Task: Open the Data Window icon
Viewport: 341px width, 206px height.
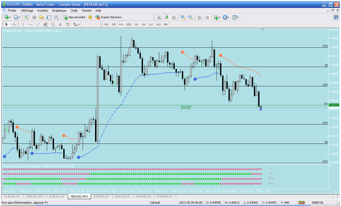Action: [x=34, y=17]
